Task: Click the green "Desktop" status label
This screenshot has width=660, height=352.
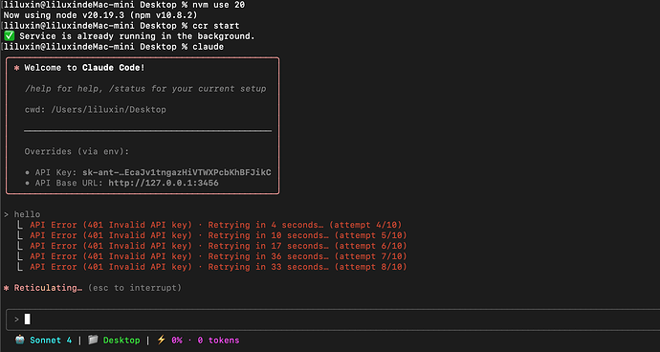Action: (x=121, y=341)
